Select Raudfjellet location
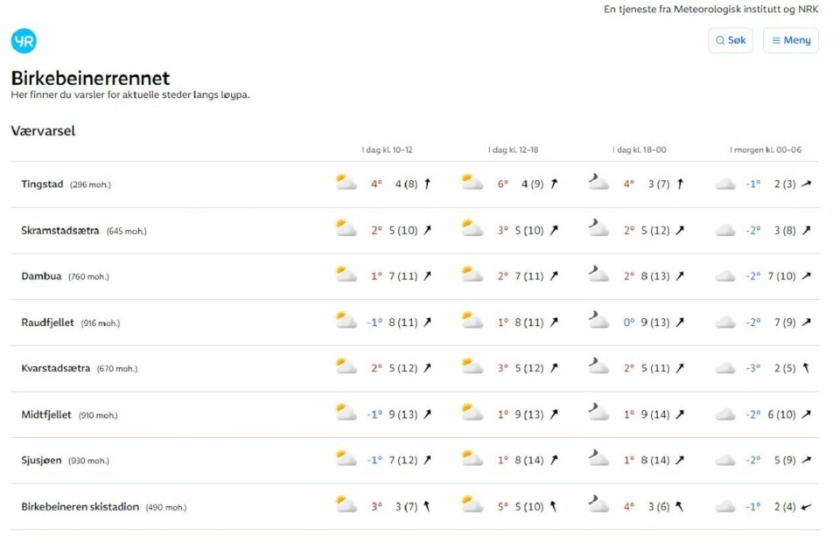The image size is (840, 549). [x=48, y=323]
